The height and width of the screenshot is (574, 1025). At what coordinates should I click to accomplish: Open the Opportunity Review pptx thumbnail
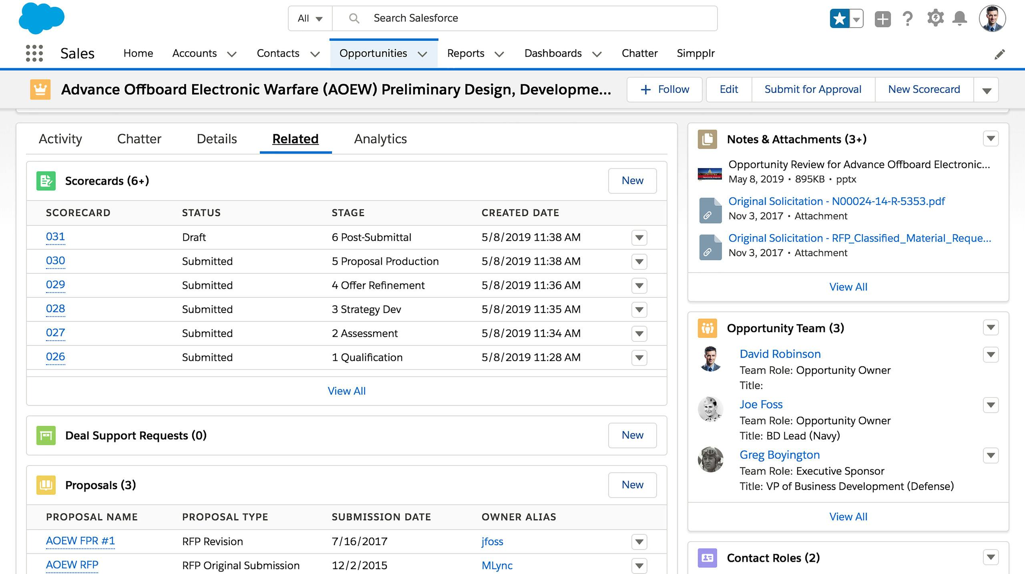point(709,174)
